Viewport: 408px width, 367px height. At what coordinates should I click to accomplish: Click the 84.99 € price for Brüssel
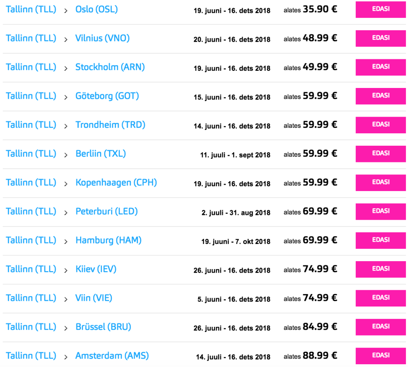320,327
